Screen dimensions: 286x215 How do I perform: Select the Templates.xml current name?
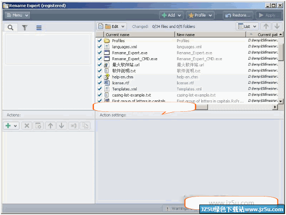tap(125, 89)
